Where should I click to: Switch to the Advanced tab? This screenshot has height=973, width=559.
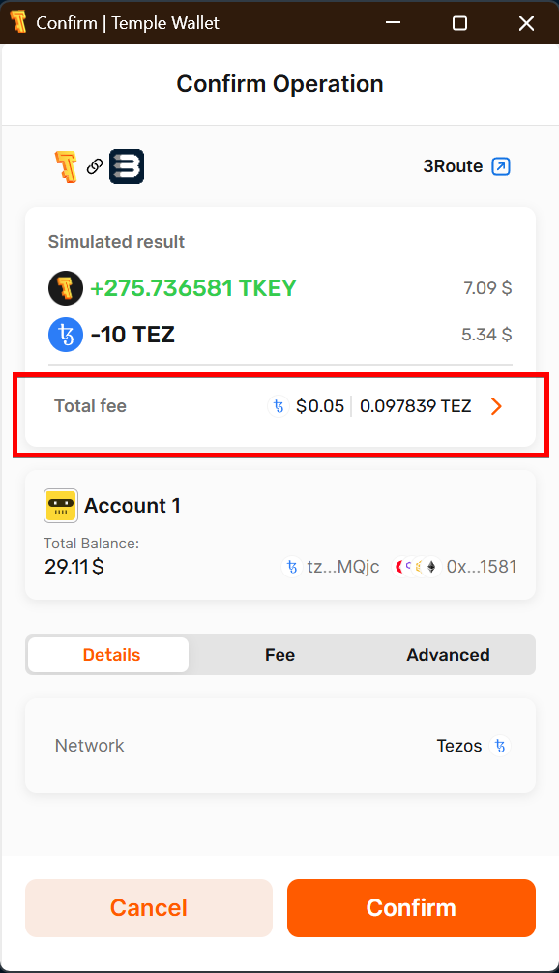[448, 655]
